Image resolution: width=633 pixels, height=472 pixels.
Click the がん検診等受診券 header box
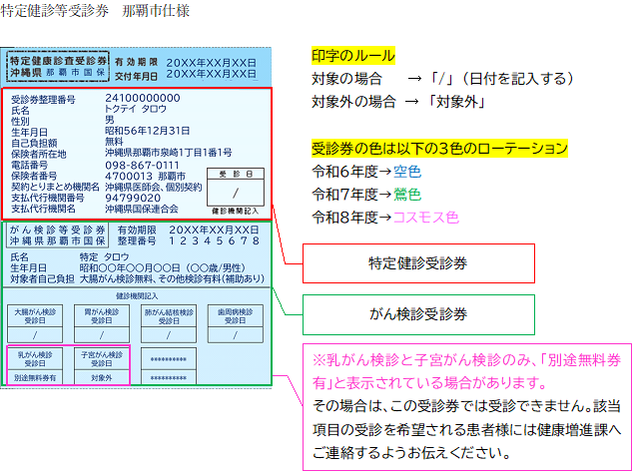pos(56,235)
